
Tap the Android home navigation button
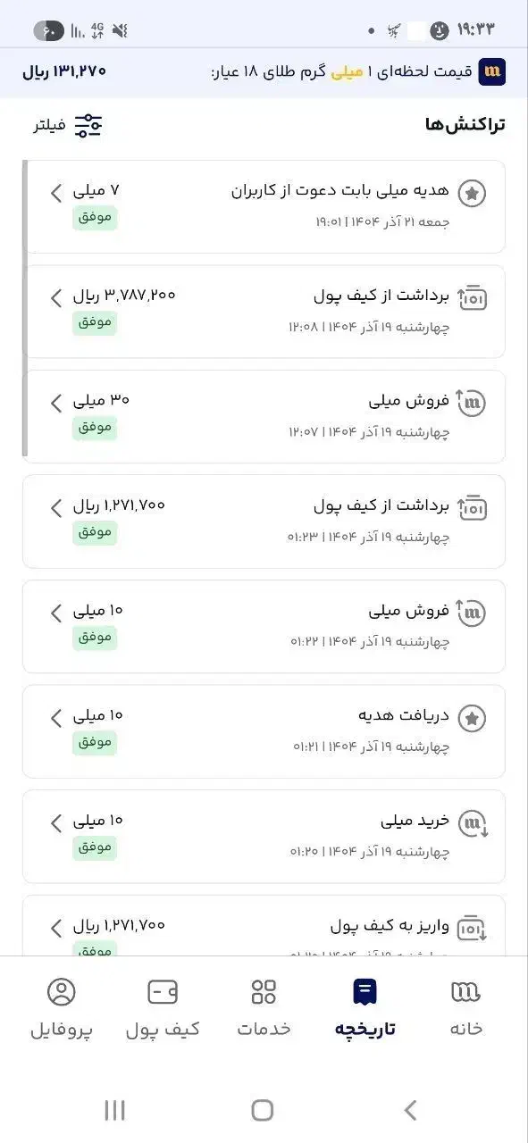[262, 1110]
